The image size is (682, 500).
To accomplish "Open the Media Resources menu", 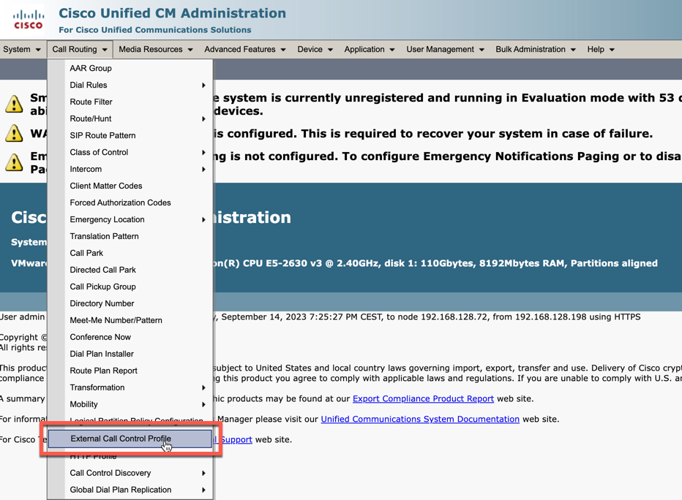I will pos(155,50).
